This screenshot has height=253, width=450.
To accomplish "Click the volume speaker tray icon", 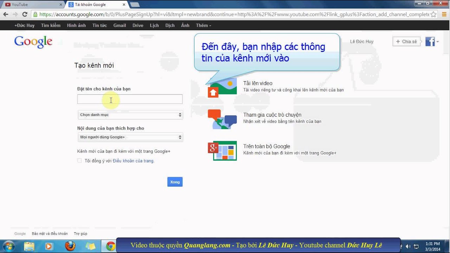I will 408,246.
